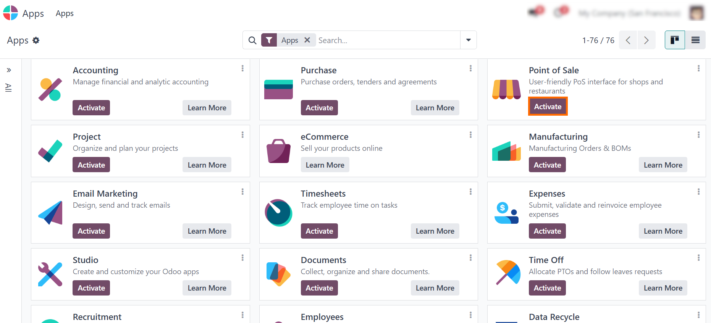The image size is (711, 323).
Task: Click the Documents app icon
Action: coord(278,274)
